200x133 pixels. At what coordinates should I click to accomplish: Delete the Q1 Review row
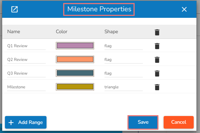pos(157,46)
